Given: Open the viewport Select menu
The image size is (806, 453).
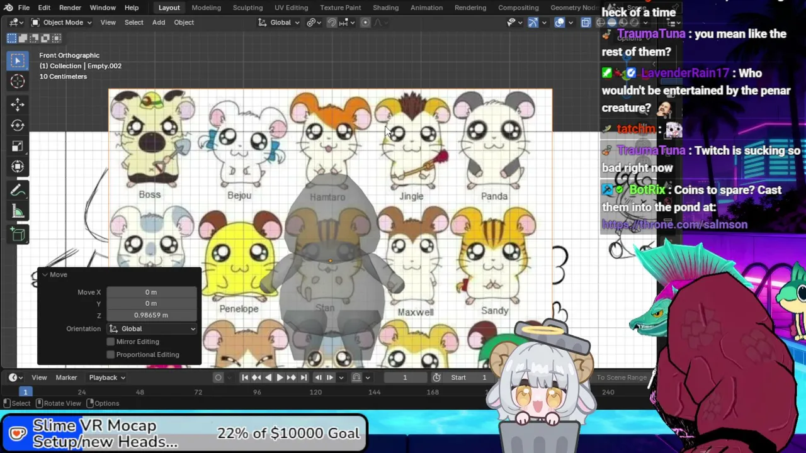Looking at the screenshot, I should pos(133,23).
